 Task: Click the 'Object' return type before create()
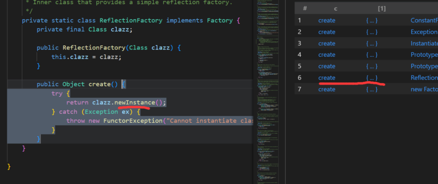coord(73,84)
